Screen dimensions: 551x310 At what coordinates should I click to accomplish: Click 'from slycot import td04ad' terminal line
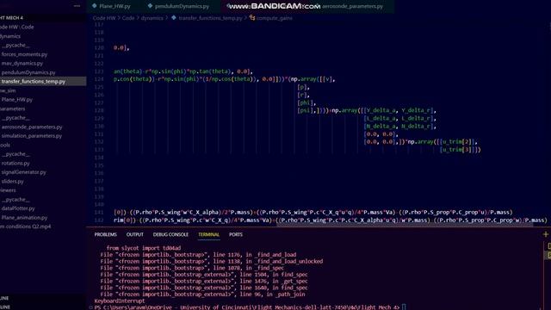click(144, 248)
